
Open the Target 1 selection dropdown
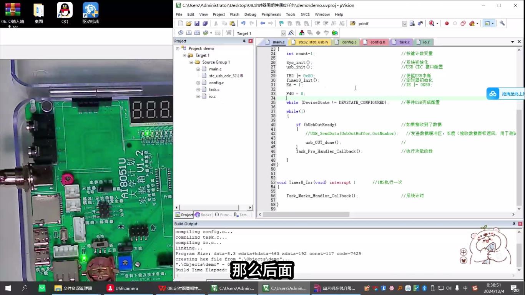pyautogui.click(x=283, y=33)
